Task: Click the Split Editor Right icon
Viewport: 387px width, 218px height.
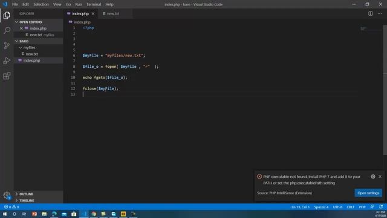Action: click(371, 13)
